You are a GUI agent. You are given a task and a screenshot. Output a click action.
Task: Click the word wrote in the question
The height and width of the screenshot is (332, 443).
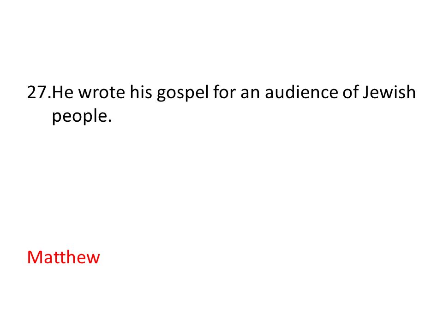click(102, 93)
